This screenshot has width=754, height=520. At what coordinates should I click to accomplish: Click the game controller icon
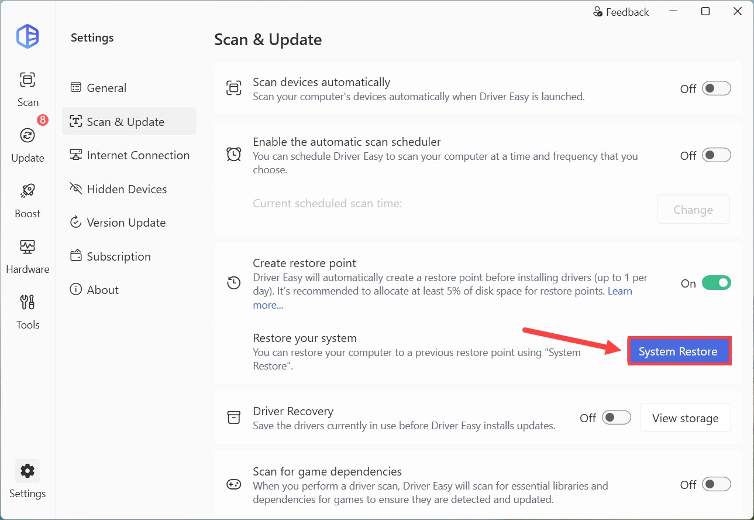pos(233,485)
